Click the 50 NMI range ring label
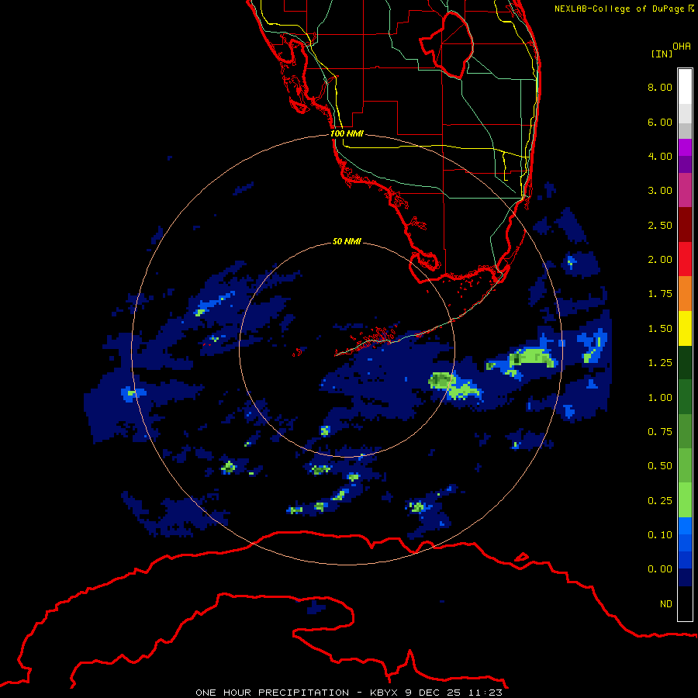The width and height of the screenshot is (698, 698). tap(347, 241)
